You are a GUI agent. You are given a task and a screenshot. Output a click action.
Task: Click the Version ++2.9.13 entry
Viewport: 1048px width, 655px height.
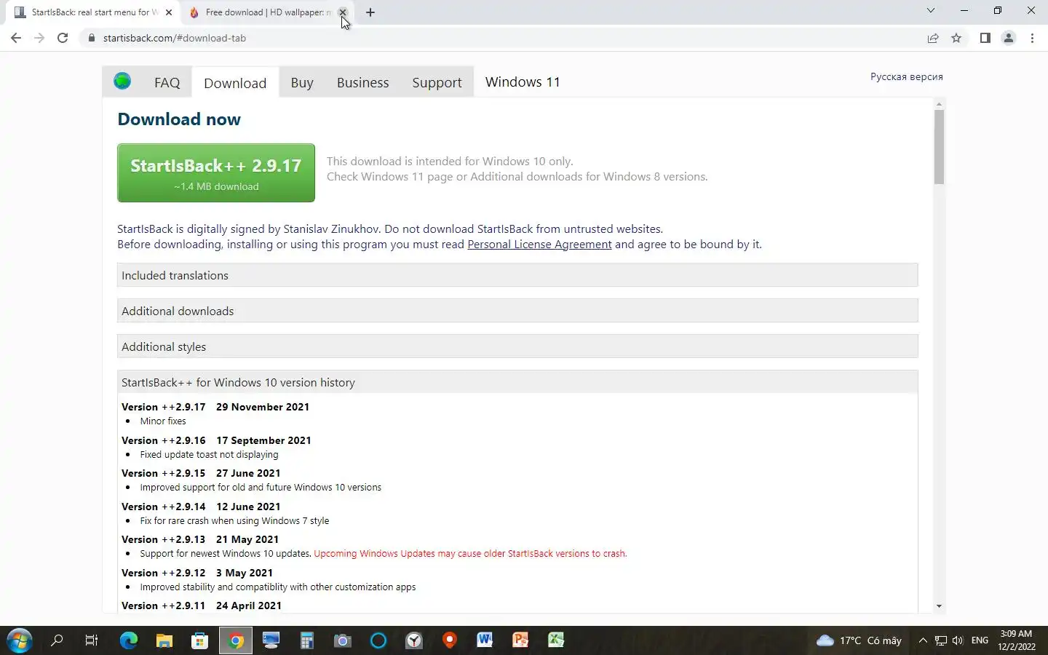tap(200, 539)
